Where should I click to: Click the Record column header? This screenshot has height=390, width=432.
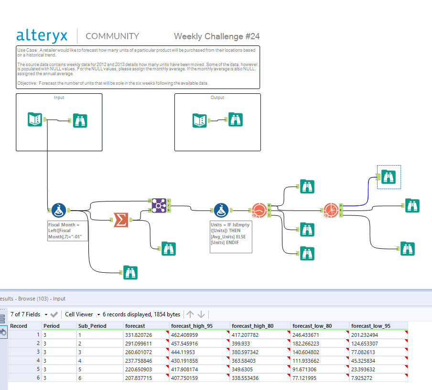25,326
